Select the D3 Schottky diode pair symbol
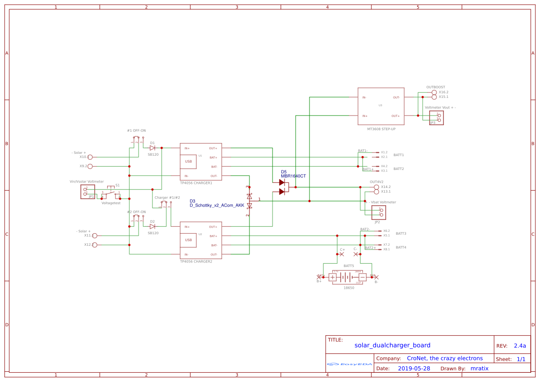Viewport: 540px width, 382px height. [x=249, y=201]
